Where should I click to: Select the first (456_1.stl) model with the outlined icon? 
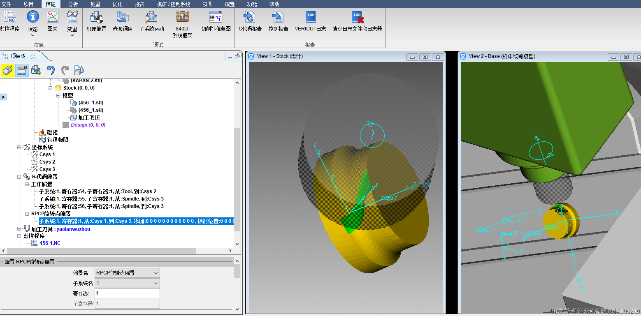91,103
